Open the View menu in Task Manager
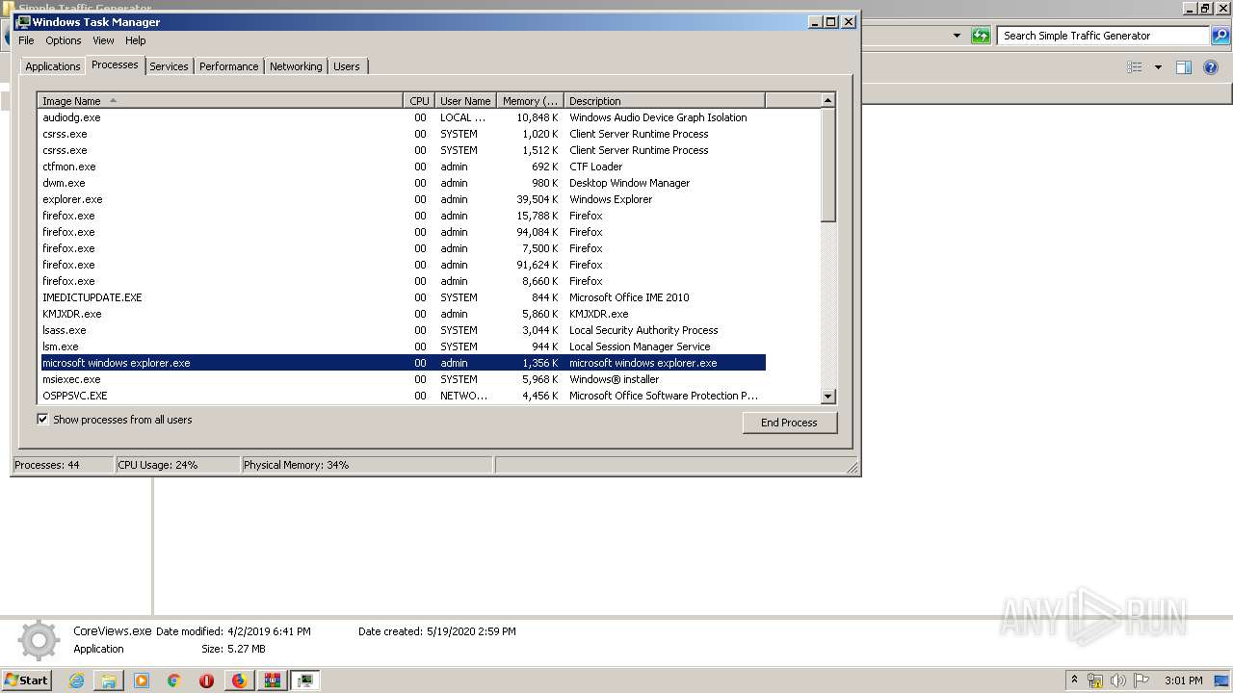 point(103,40)
